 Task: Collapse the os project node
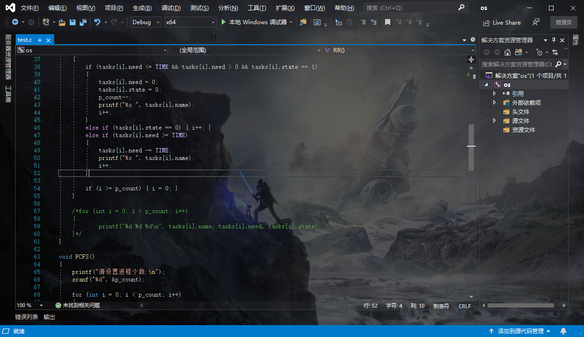pos(486,84)
